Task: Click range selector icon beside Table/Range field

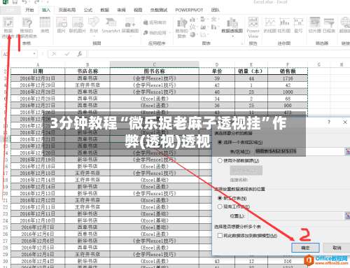Action: [347, 151]
